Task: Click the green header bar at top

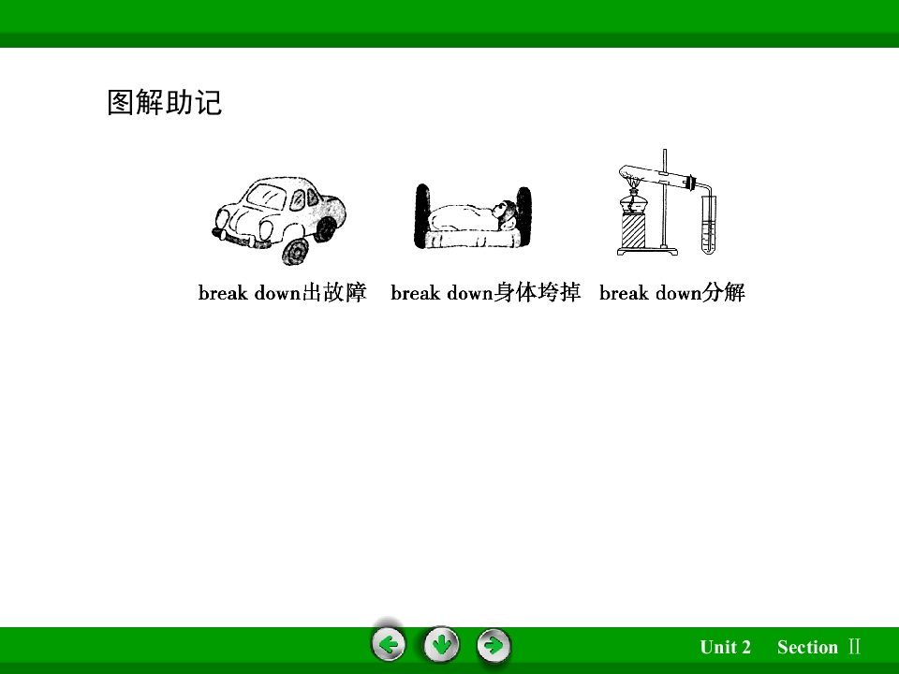Action: click(x=449, y=23)
